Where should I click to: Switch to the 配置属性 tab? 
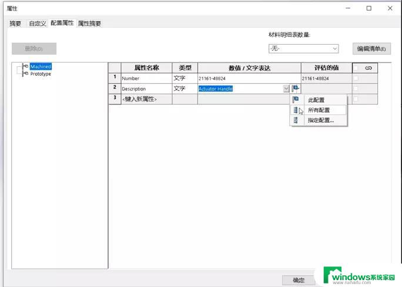pyautogui.click(x=62, y=23)
